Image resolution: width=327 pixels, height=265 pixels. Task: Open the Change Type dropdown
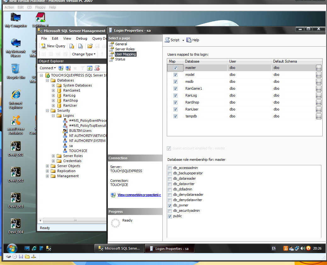[x=84, y=54]
